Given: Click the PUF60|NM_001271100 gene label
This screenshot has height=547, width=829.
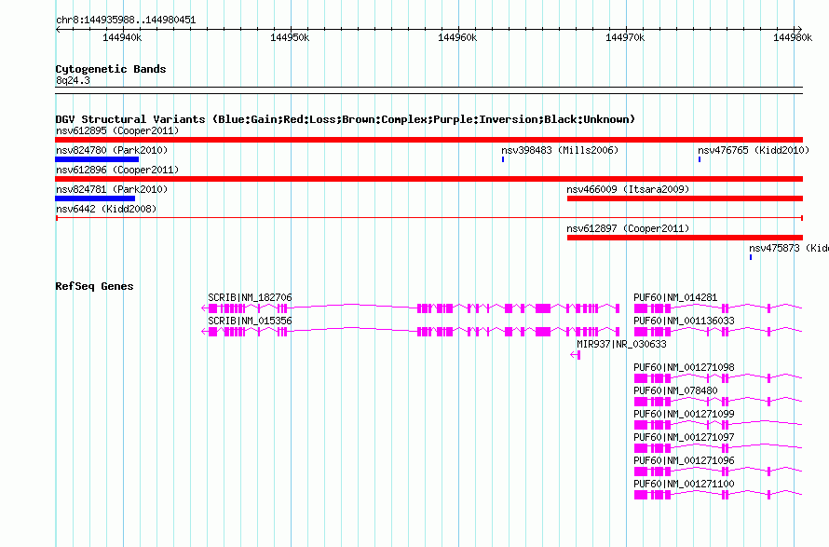Looking at the screenshot, I should (684, 484).
